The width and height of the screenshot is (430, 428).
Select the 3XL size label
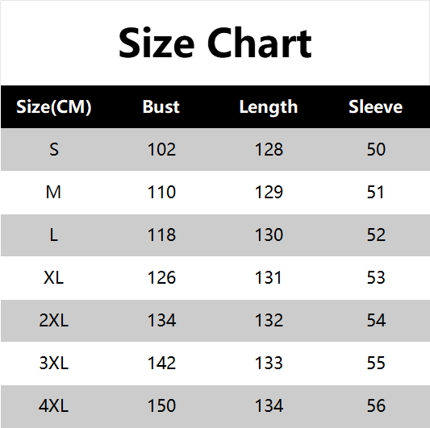(x=54, y=363)
